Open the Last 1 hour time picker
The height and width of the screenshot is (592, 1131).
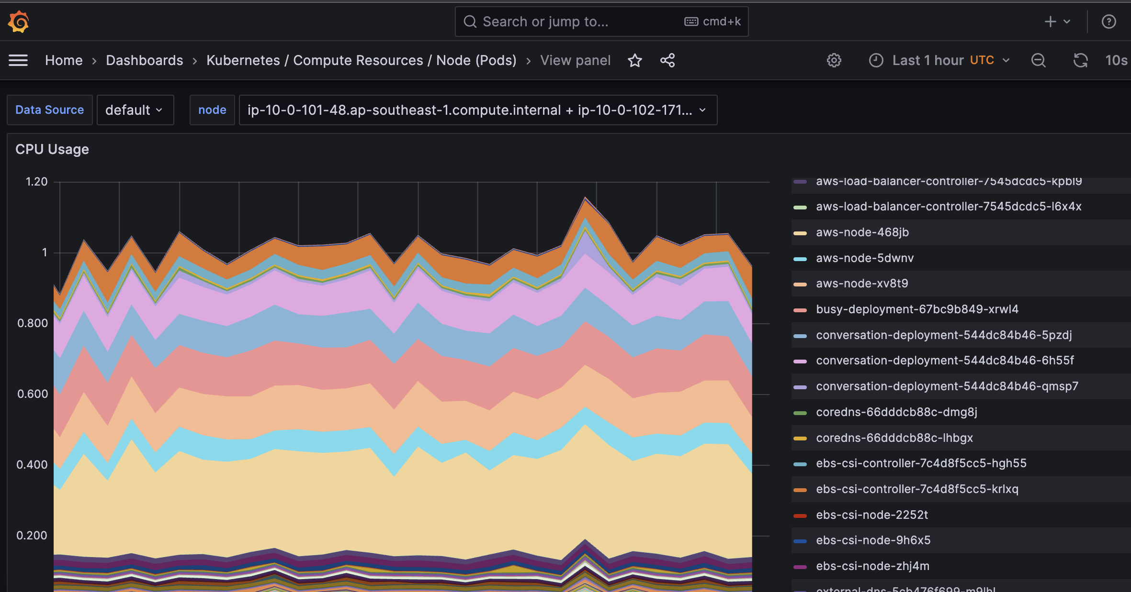(939, 60)
